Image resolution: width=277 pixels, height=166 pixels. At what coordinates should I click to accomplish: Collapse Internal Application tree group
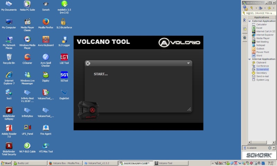point(249,59)
